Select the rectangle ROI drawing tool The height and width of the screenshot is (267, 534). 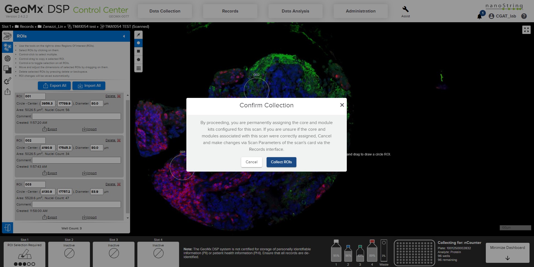tap(138, 51)
